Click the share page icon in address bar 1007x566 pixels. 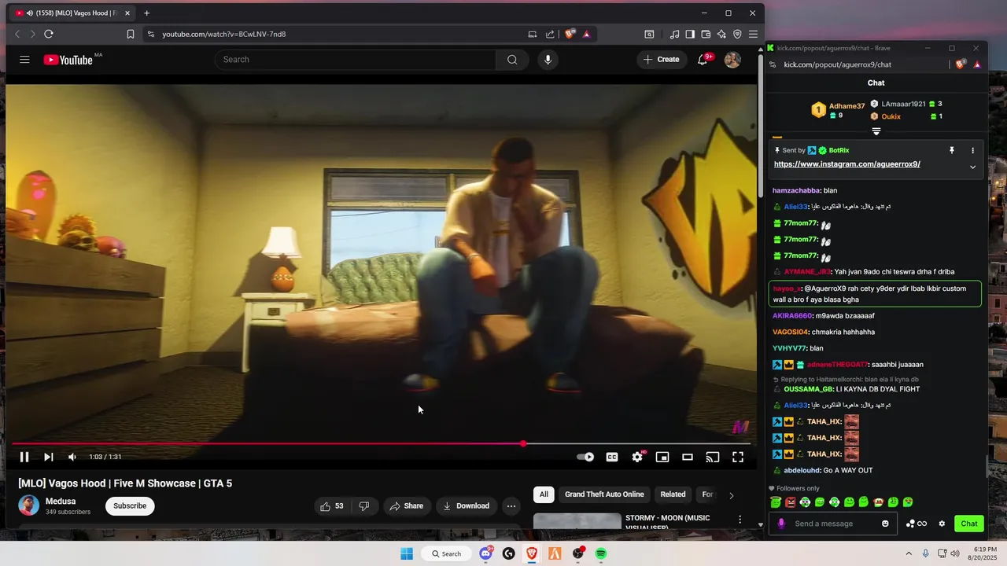550,34
